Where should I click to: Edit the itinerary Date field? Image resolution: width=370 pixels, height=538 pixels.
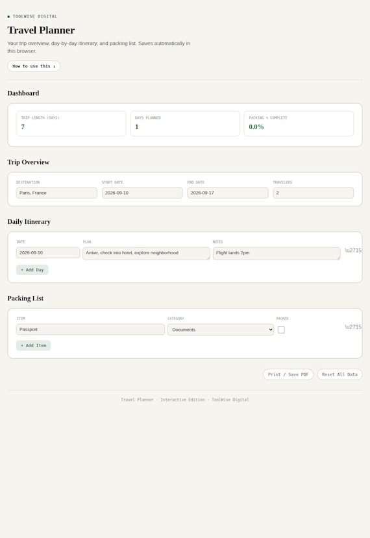tap(48, 252)
